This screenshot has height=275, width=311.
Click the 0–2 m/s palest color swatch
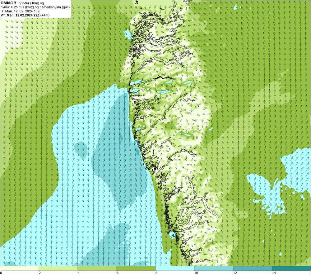(x=19, y=268)
